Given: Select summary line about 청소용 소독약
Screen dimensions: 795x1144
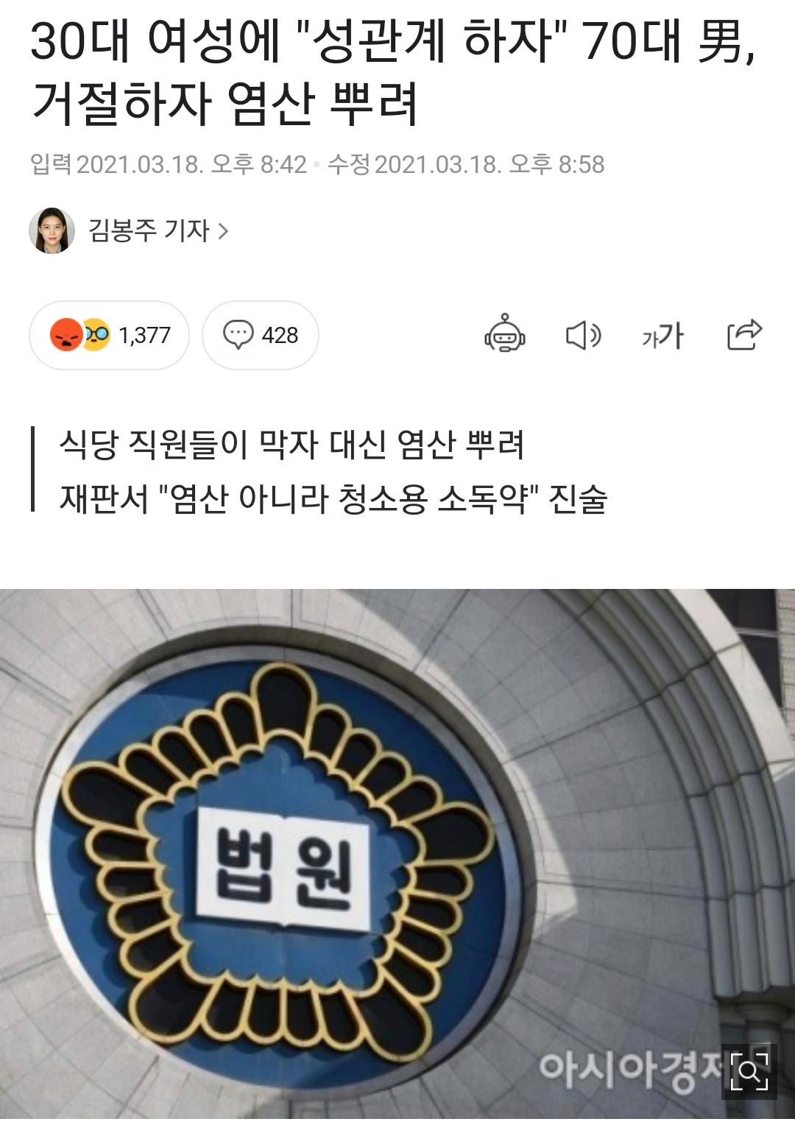Looking at the screenshot, I should pyautogui.click(x=333, y=499).
